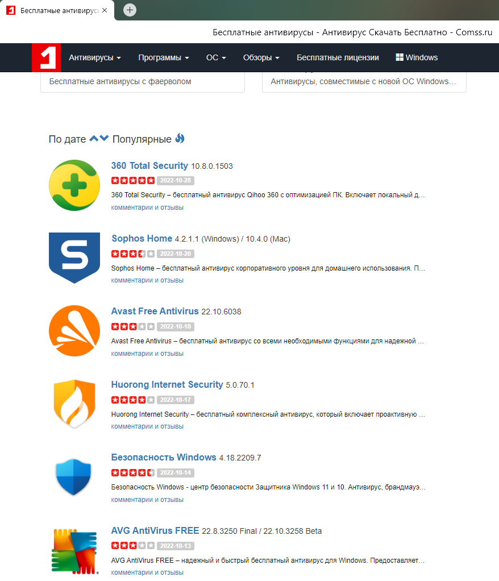Sort list with the По дате arrows

tap(99, 139)
